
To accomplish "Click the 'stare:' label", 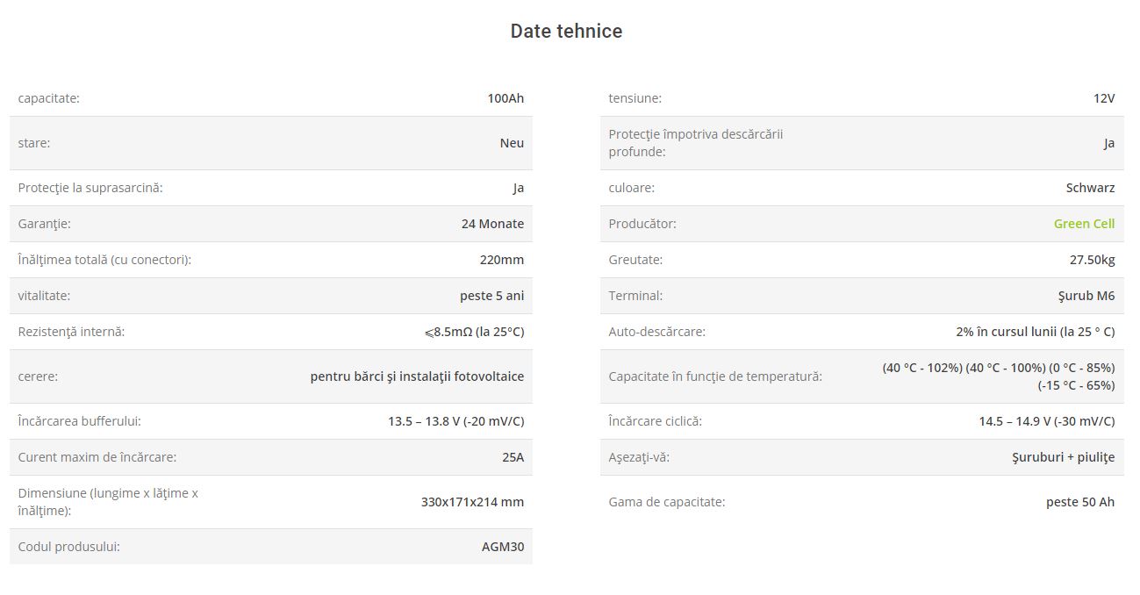I will pos(34,143).
